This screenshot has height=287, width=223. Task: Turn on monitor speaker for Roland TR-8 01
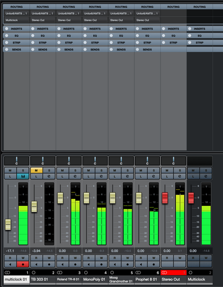tap(62, 264)
